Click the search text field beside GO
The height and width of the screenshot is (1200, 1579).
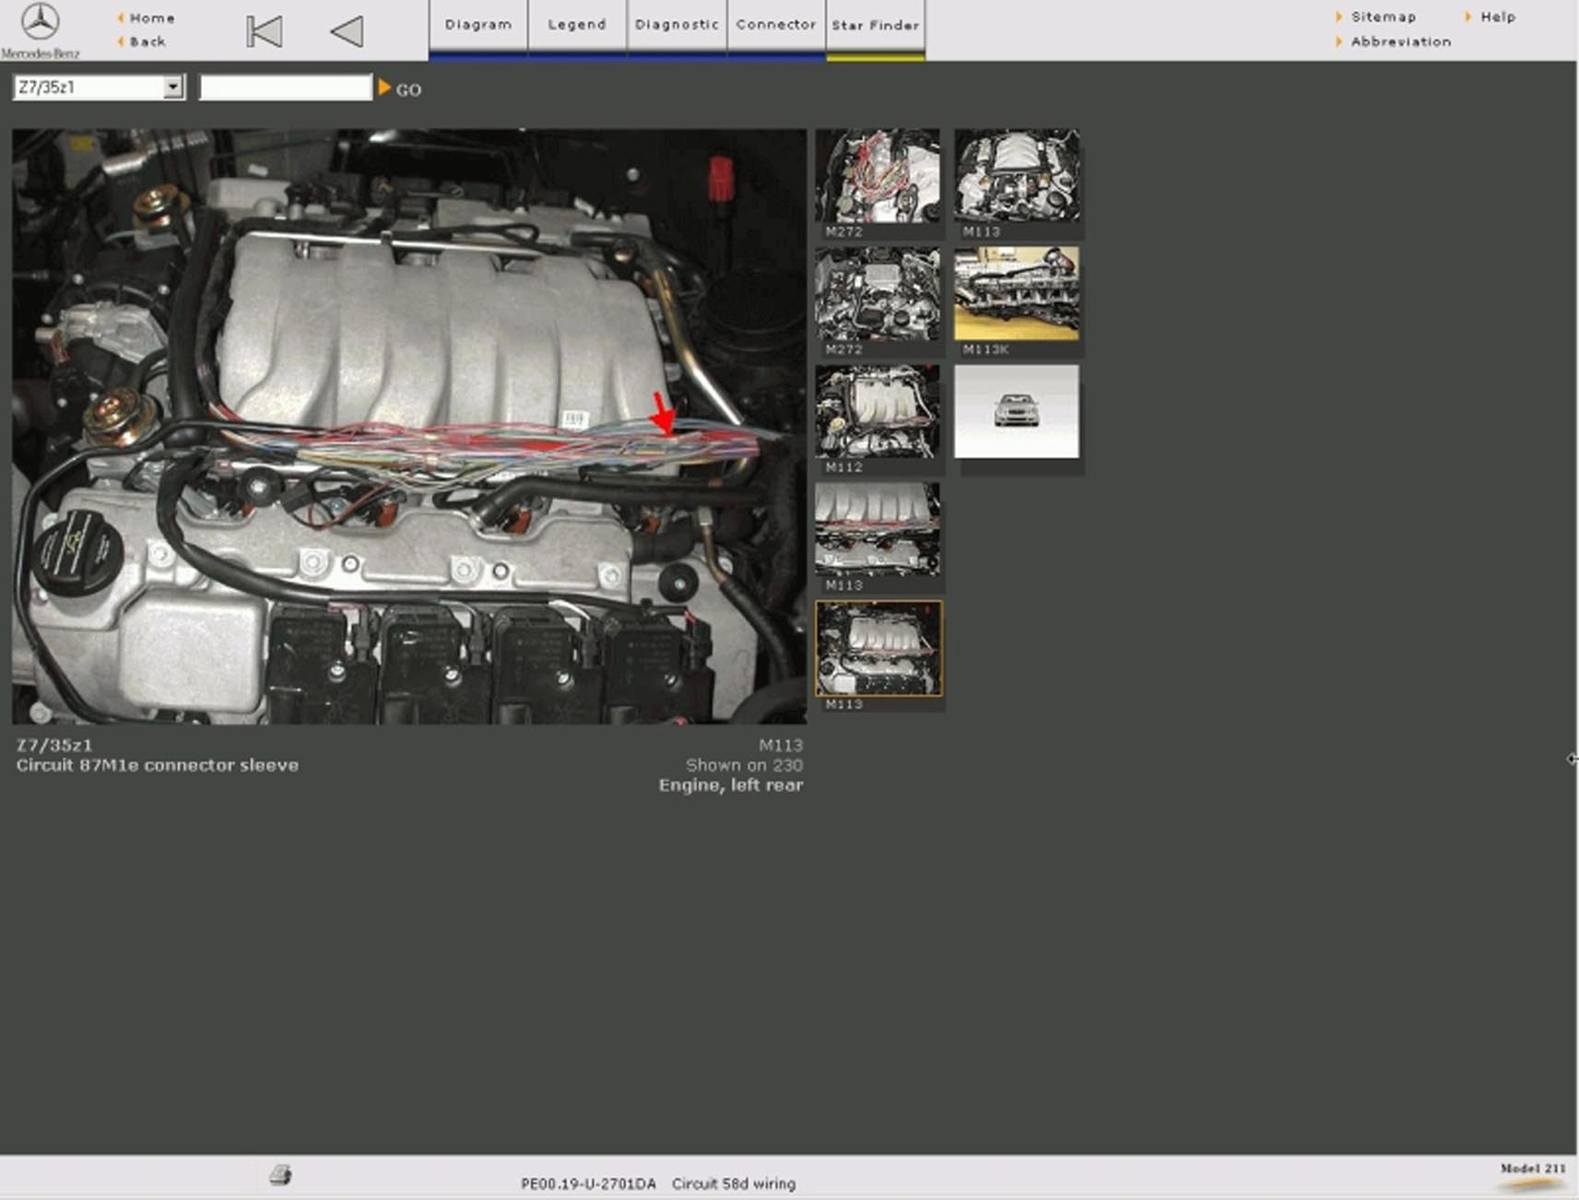(286, 88)
